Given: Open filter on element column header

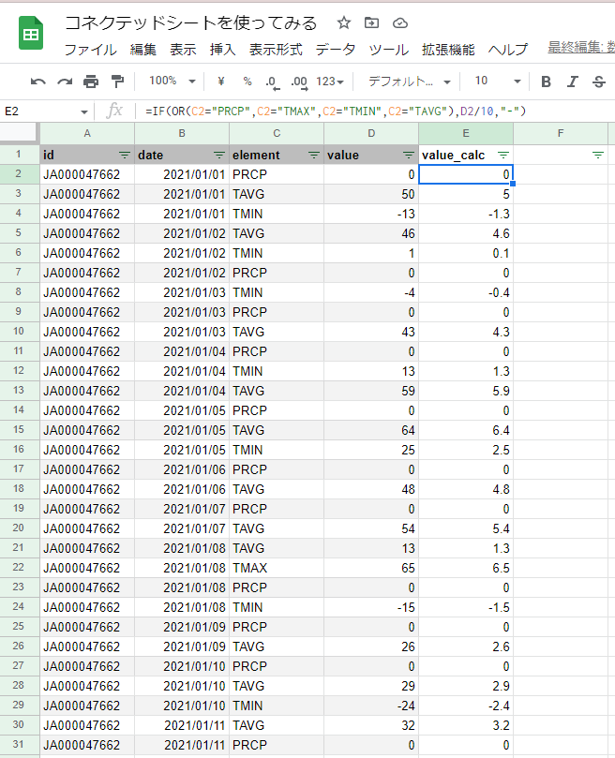Looking at the screenshot, I should coord(313,156).
